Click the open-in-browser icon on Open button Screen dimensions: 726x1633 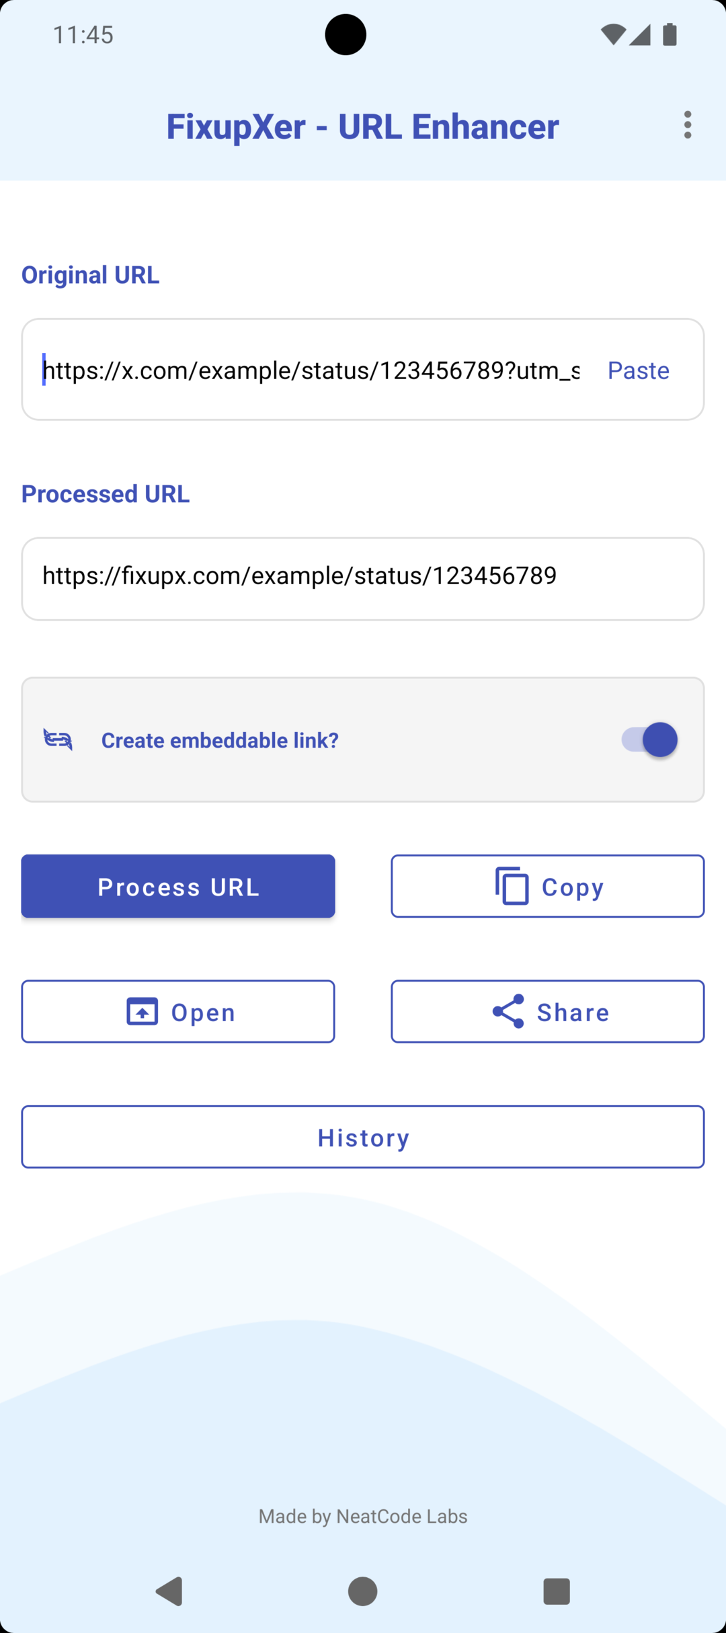[142, 1011]
